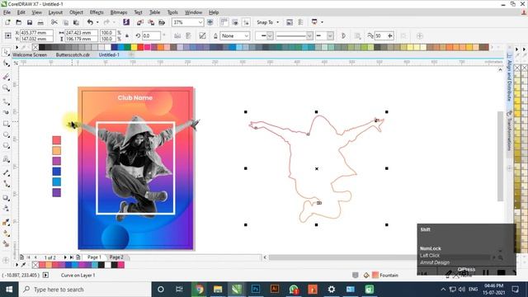
Task: Select the Parallel Dimension tool
Action: point(6,172)
